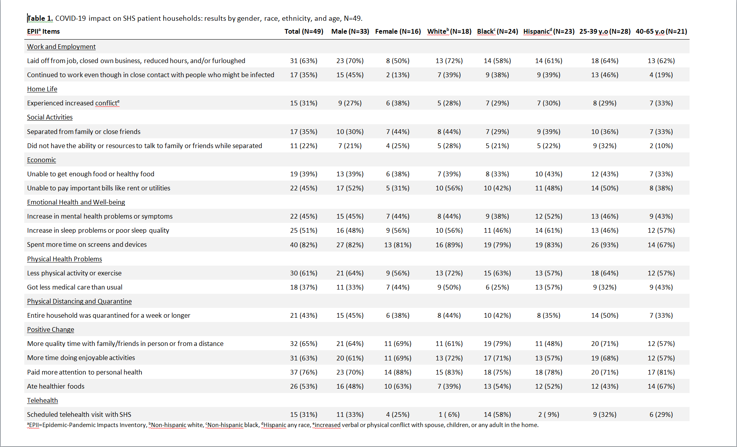Click the 'Telehealth' section heading
The width and height of the screenshot is (737, 447).
coord(42,400)
